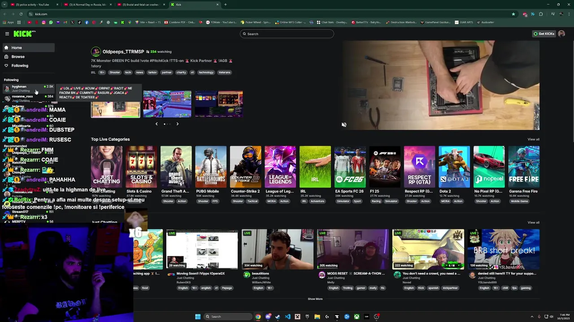Click the Browse icon in the sidebar
Viewport: 574px width, 322px height.
coord(6,57)
